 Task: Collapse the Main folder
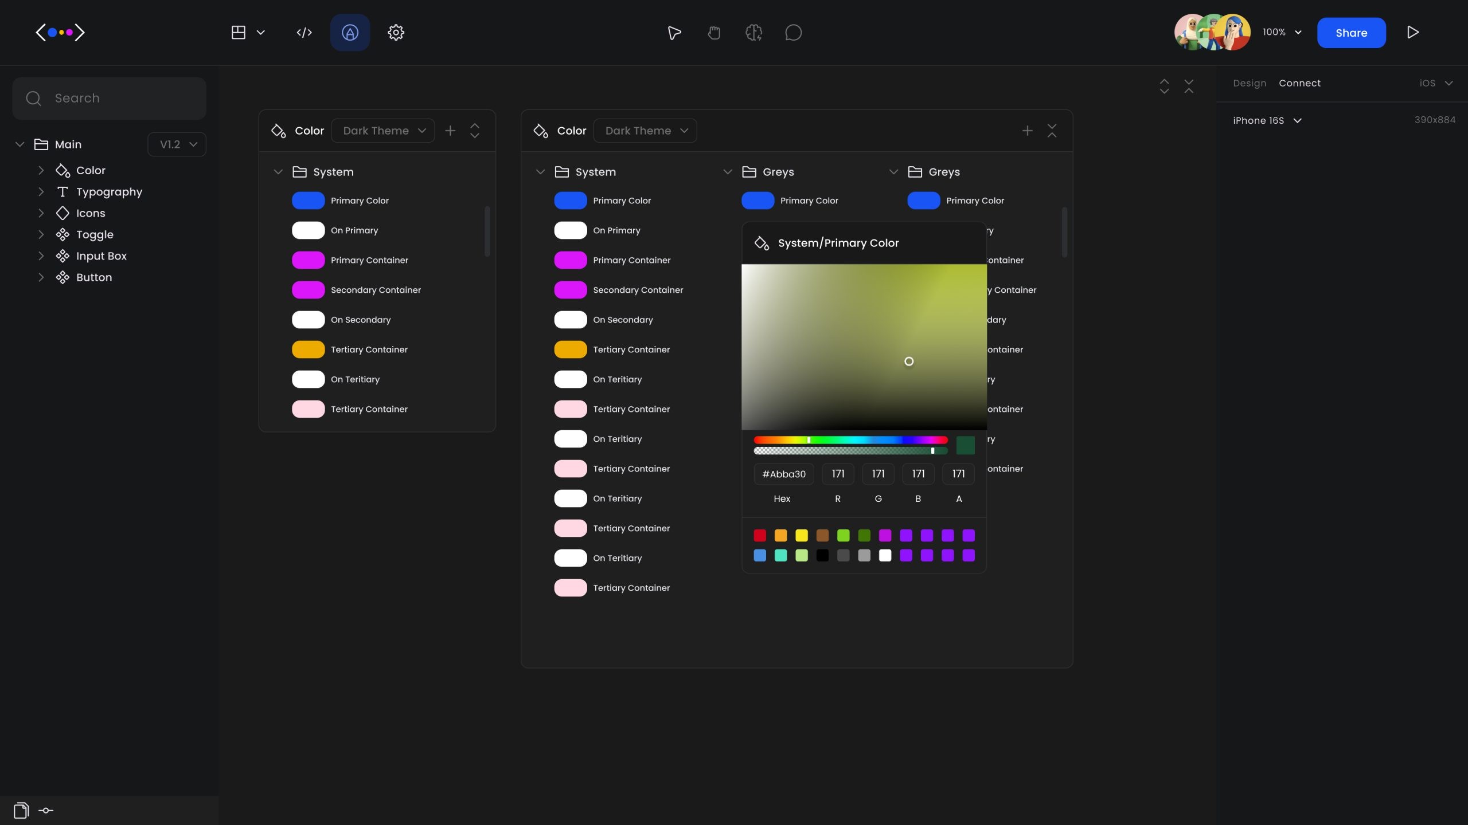coord(20,144)
